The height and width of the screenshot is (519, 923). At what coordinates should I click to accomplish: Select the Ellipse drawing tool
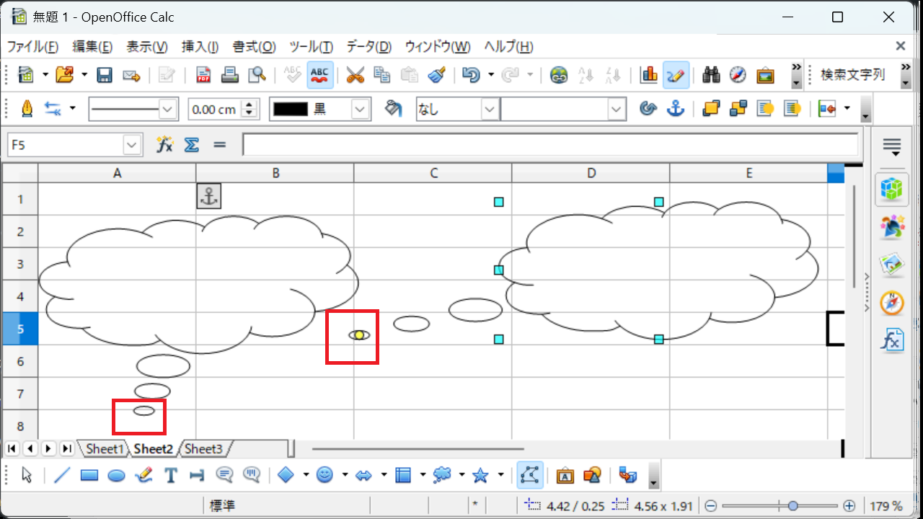pos(116,475)
